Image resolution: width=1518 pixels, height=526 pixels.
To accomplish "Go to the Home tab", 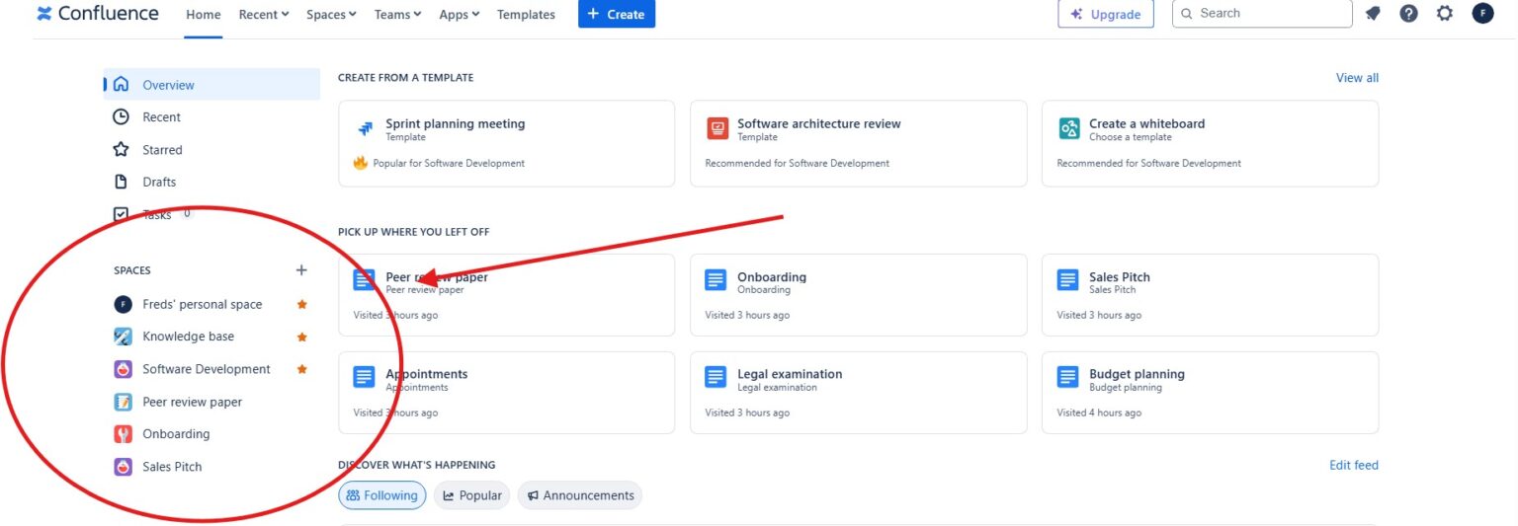I will (x=204, y=15).
